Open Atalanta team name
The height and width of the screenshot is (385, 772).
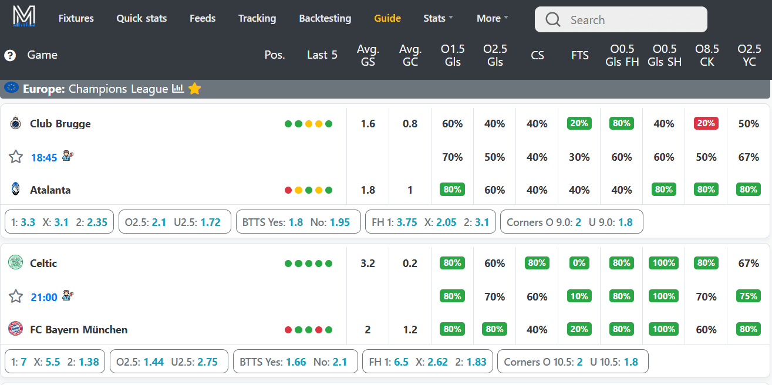(x=50, y=190)
